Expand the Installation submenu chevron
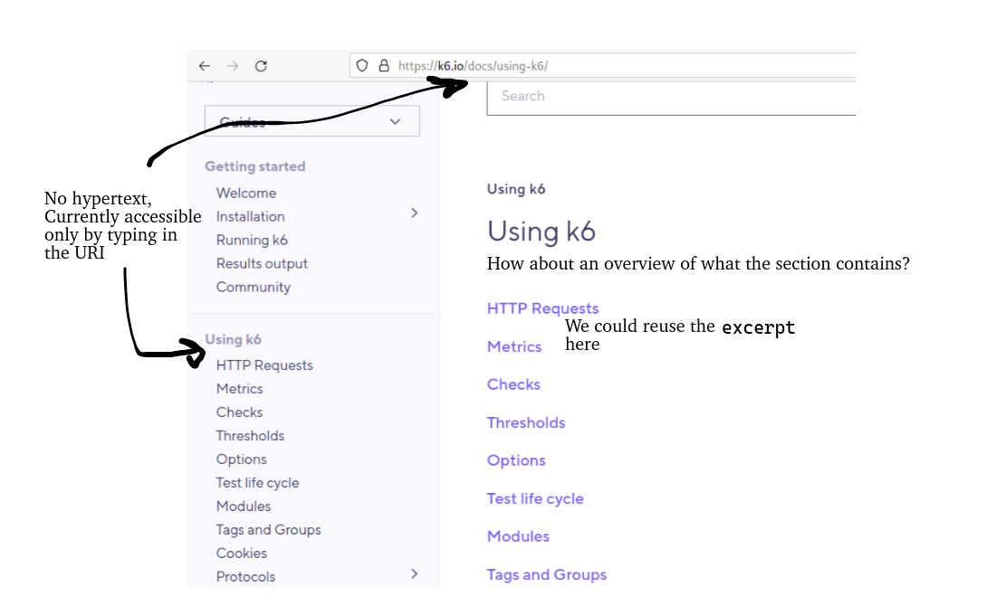The image size is (1006, 606). coord(415,213)
